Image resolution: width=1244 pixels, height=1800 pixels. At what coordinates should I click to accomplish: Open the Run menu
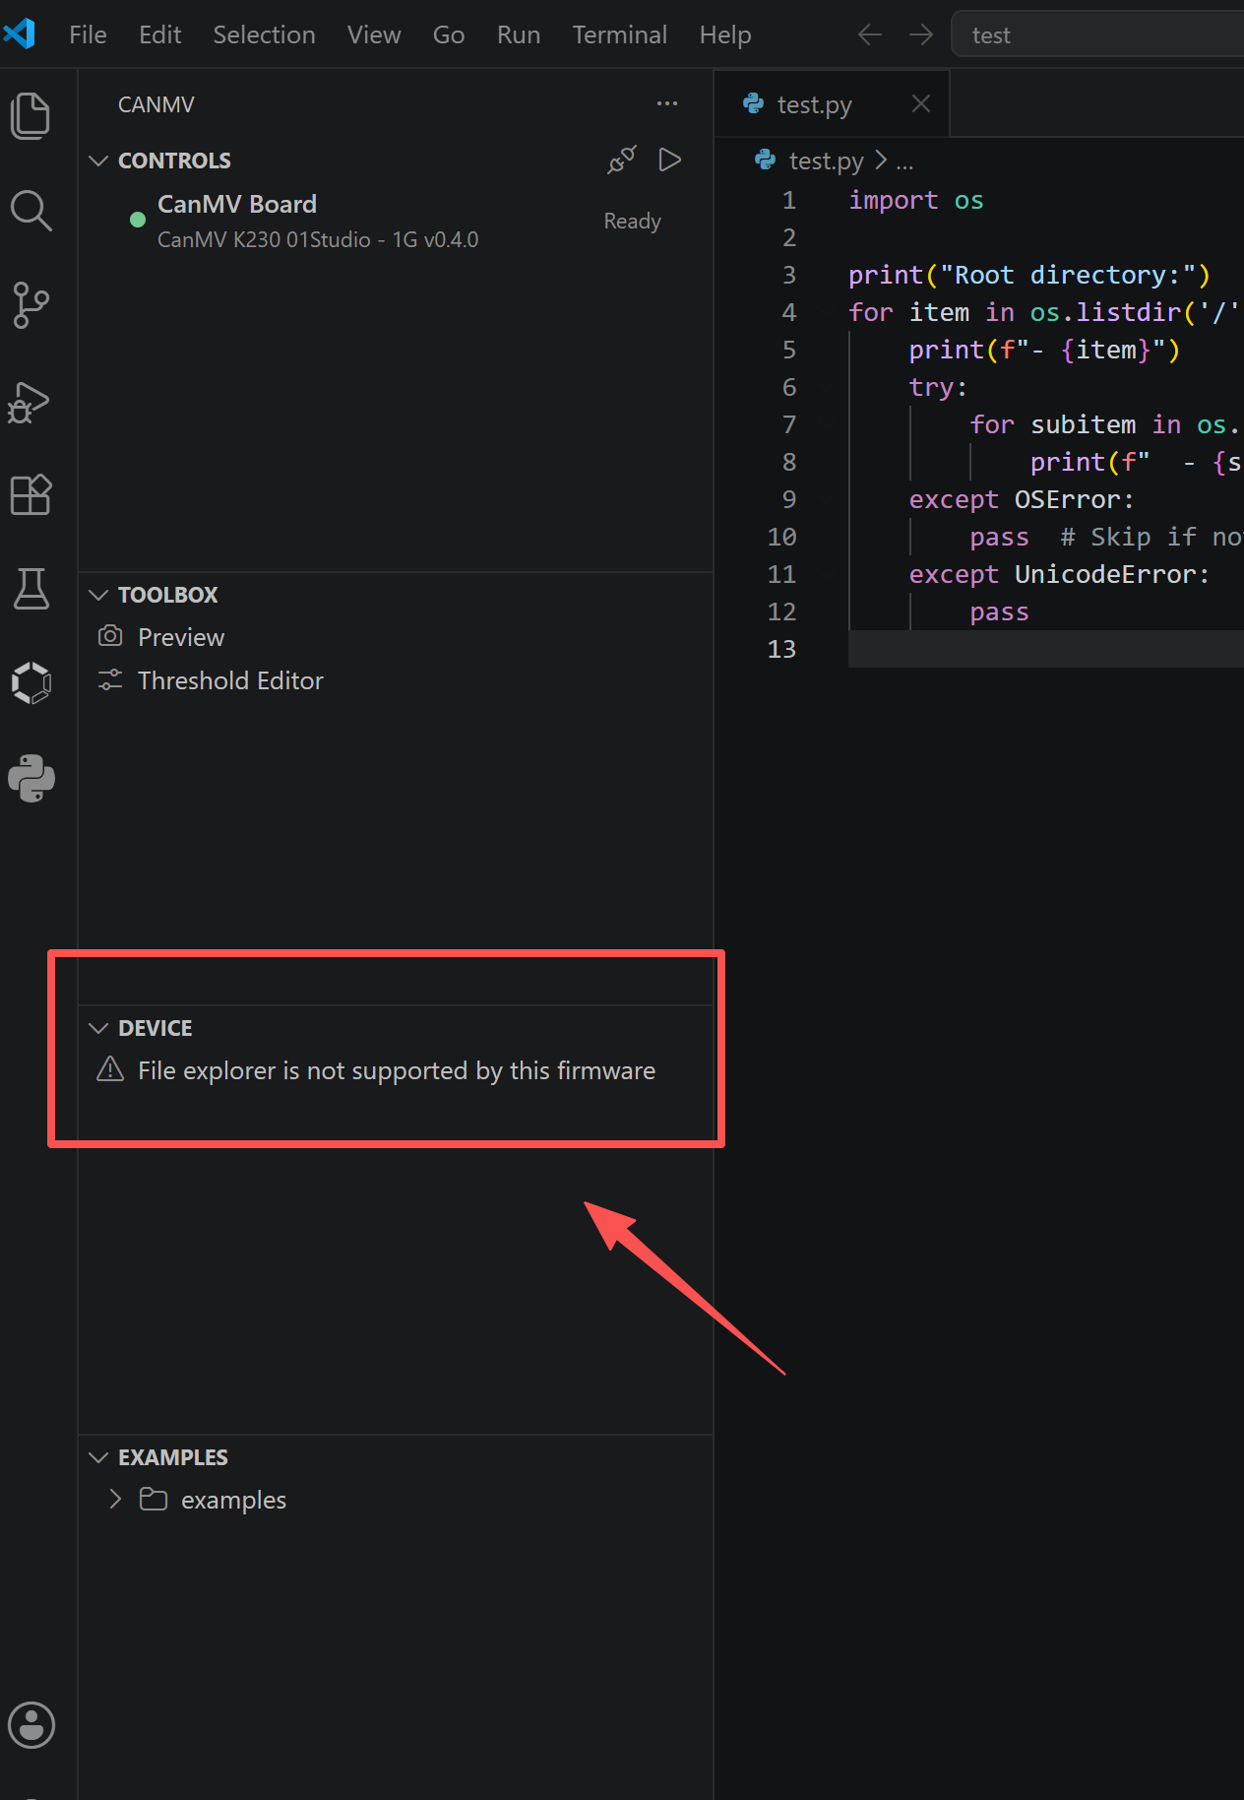519,34
